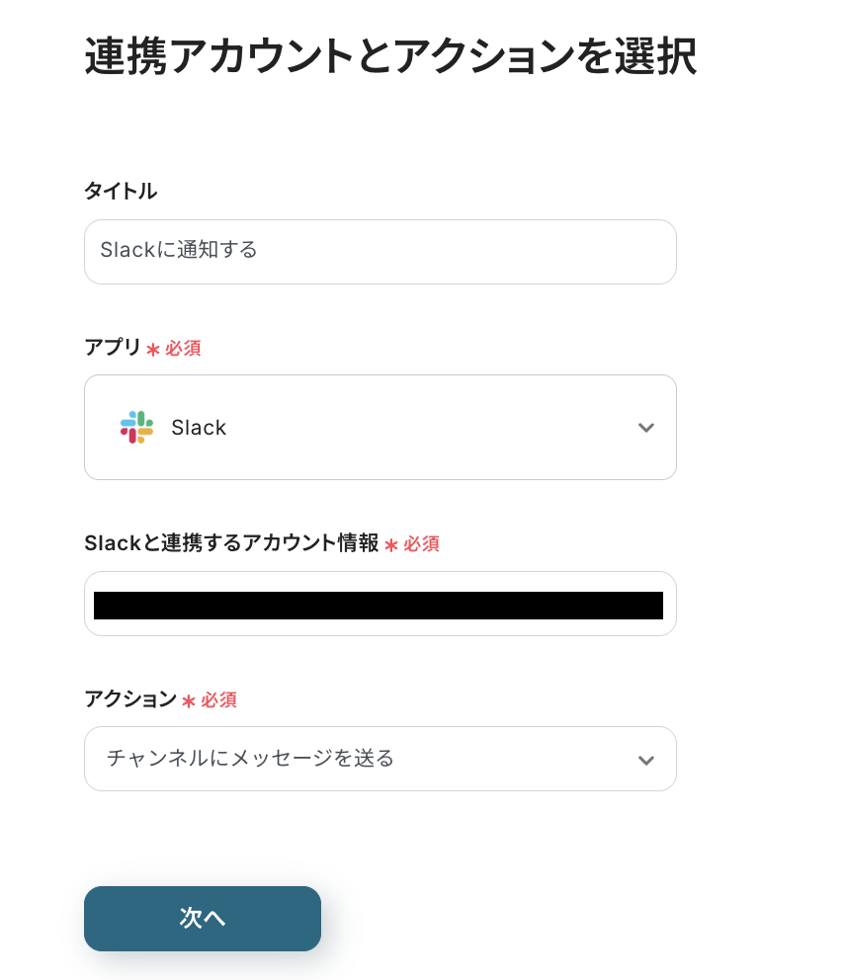The height and width of the screenshot is (980, 846).
Task: Open the アクション dropdown chevron
Action: click(x=646, y=760)
